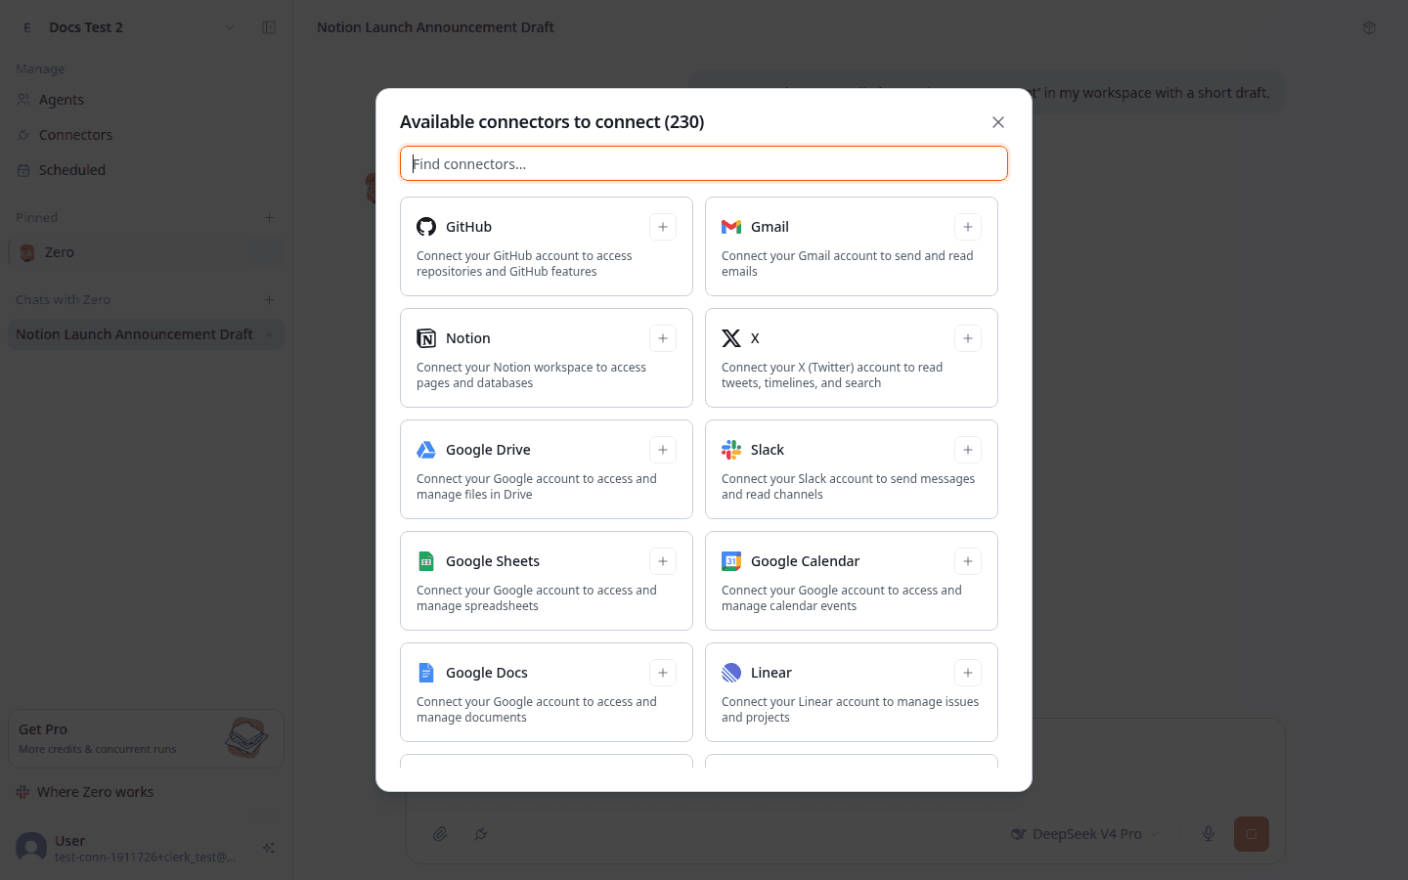
Task: Click the Slack logo icon
Action: [731, 450]
